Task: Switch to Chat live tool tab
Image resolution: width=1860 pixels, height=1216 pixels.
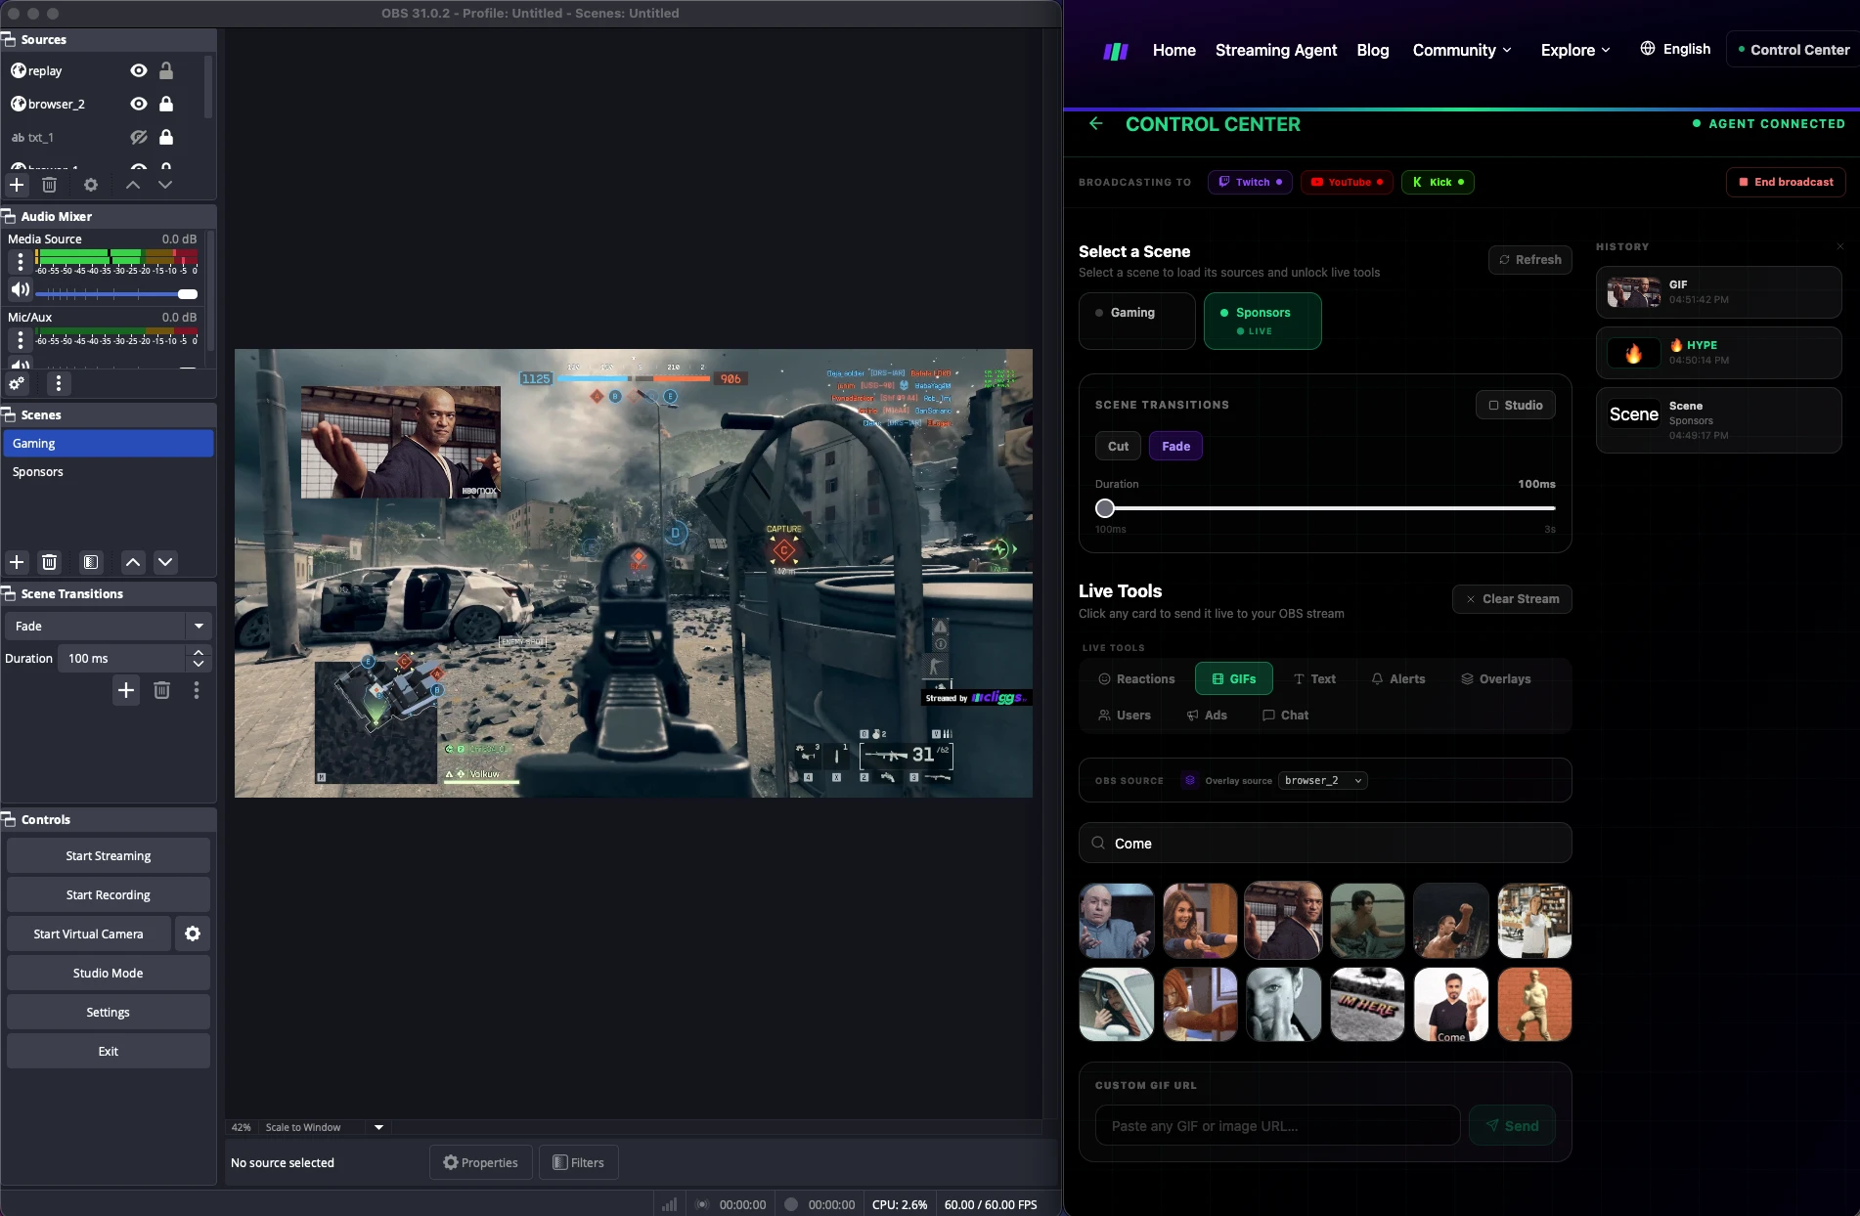Action: 1286,716
